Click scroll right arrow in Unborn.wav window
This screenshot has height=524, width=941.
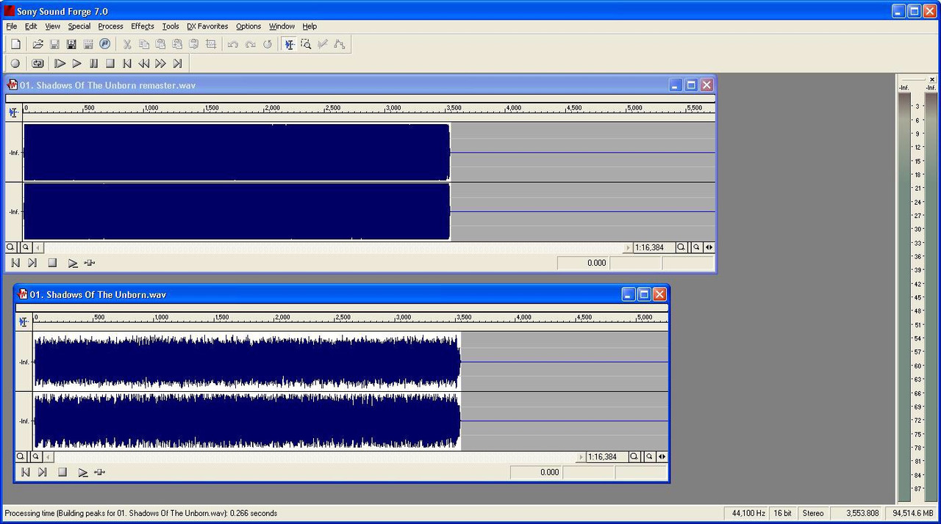click(581, 456)
